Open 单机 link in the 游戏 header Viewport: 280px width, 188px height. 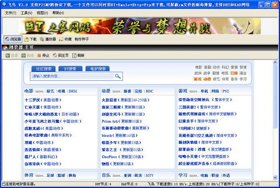(x=204, y=91)
